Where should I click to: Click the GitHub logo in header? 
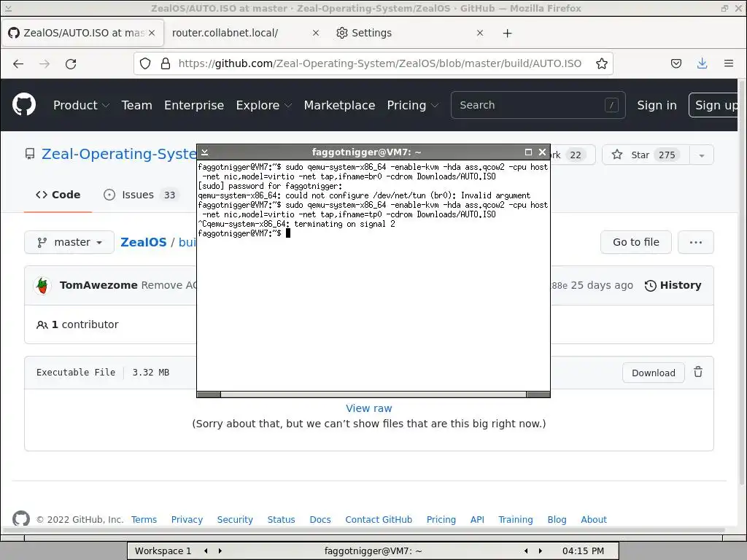(24, 105)
